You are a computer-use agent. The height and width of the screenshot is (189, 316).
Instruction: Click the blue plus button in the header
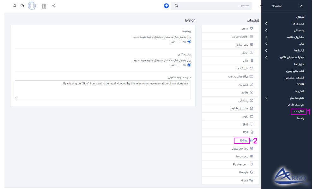166,6
